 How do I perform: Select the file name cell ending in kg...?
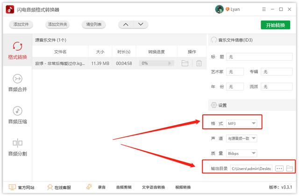pos(60,63)
